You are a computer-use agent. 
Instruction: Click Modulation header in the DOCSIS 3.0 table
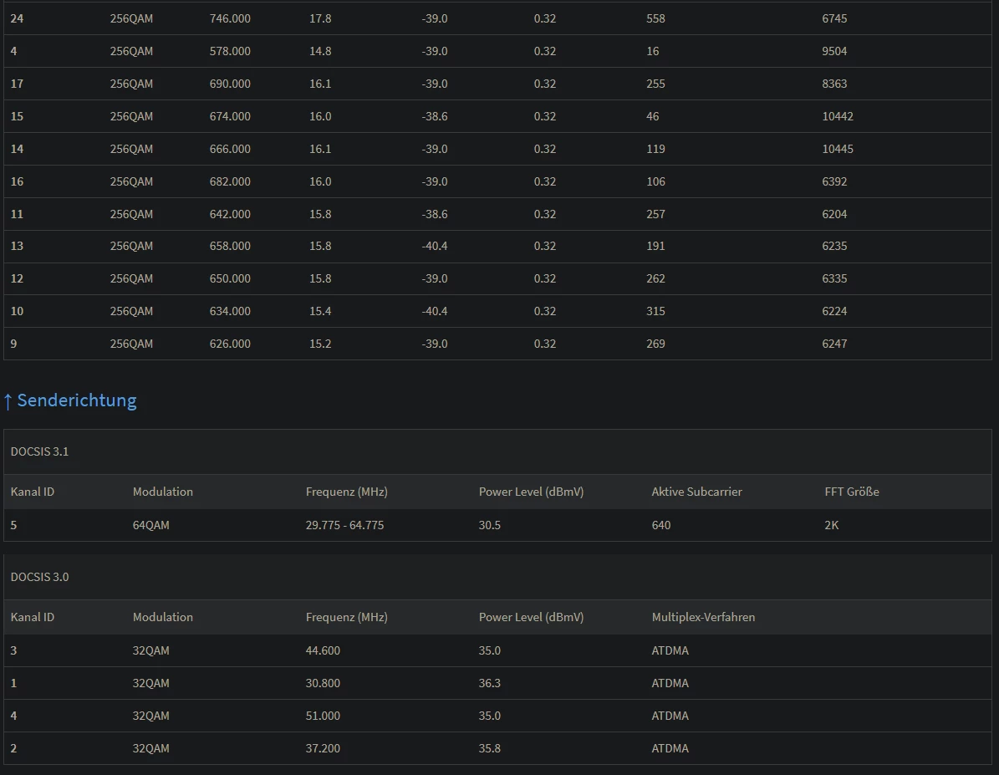click(162, 617)
